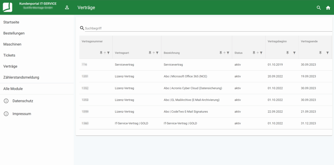Open Zählerstandsmeldung from the sidebar
This screenshot has width=334, height=165.
tap(21, 77)
